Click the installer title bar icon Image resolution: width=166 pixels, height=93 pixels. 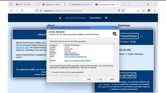[48, 28]
